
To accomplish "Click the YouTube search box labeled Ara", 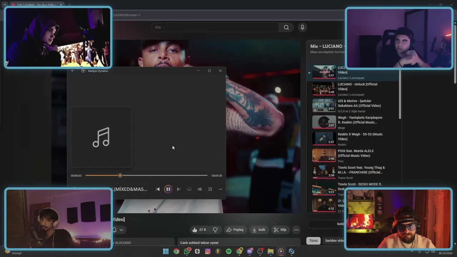I will click(x=215, y=27).
